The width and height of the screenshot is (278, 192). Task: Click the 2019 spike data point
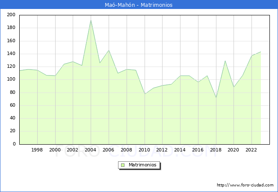[x=225, y=61]
